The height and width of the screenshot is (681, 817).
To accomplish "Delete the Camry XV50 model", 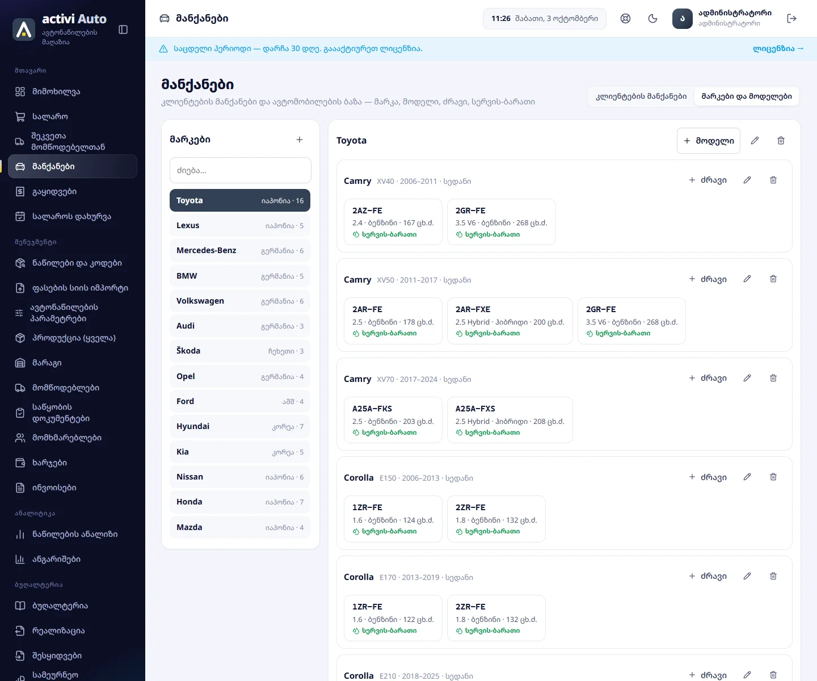I will pyautogui.click(x=773, y=279).
